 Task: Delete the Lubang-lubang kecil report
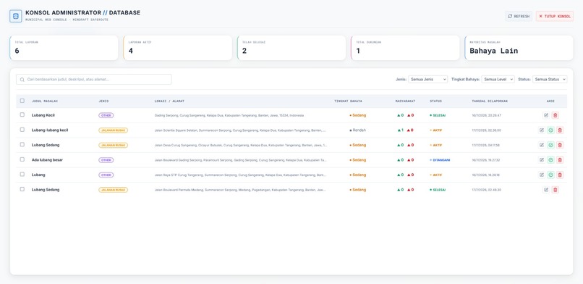pos(560,130)
